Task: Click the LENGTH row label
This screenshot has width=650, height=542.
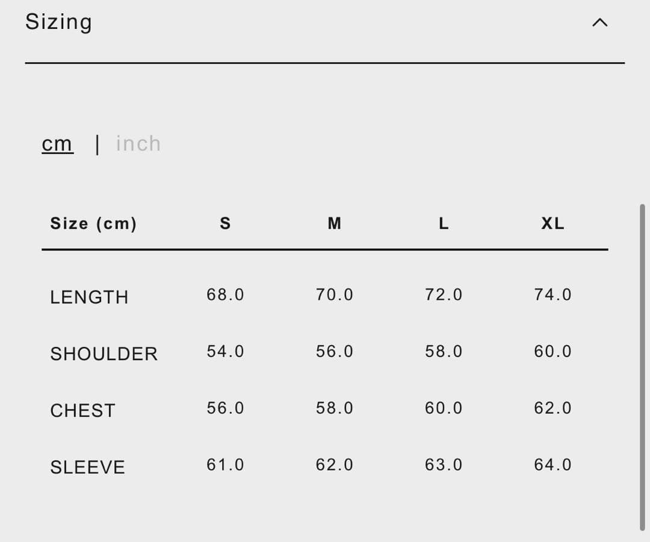Action: (x=89, y=297)
